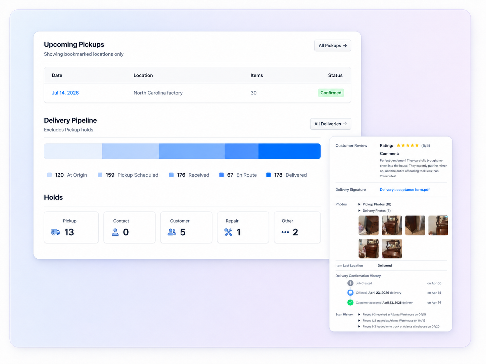Open the All Pickups page

(333, 46)
